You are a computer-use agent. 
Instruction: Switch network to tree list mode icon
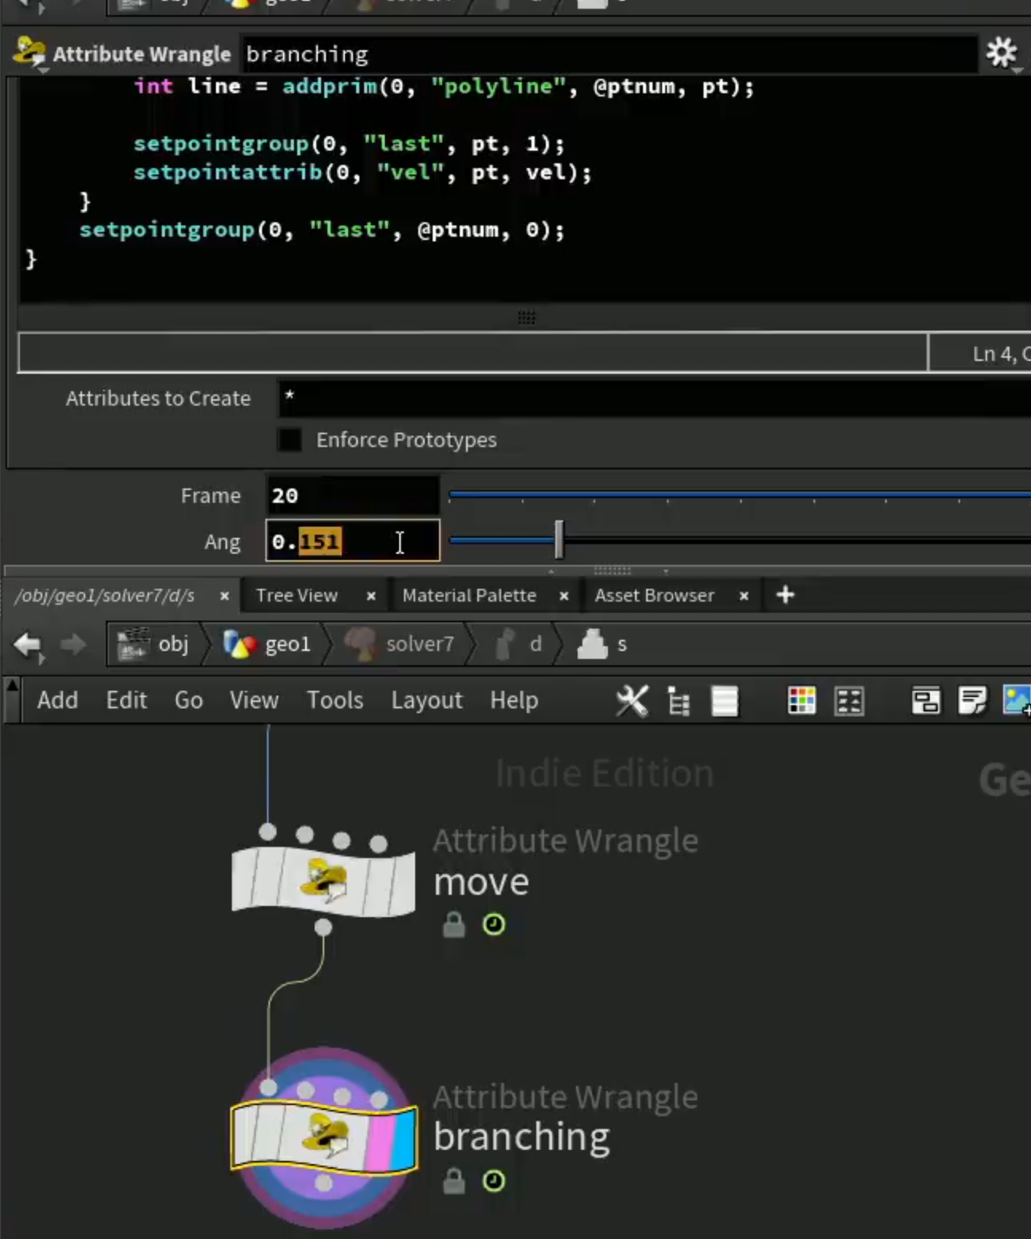(678, 701)
